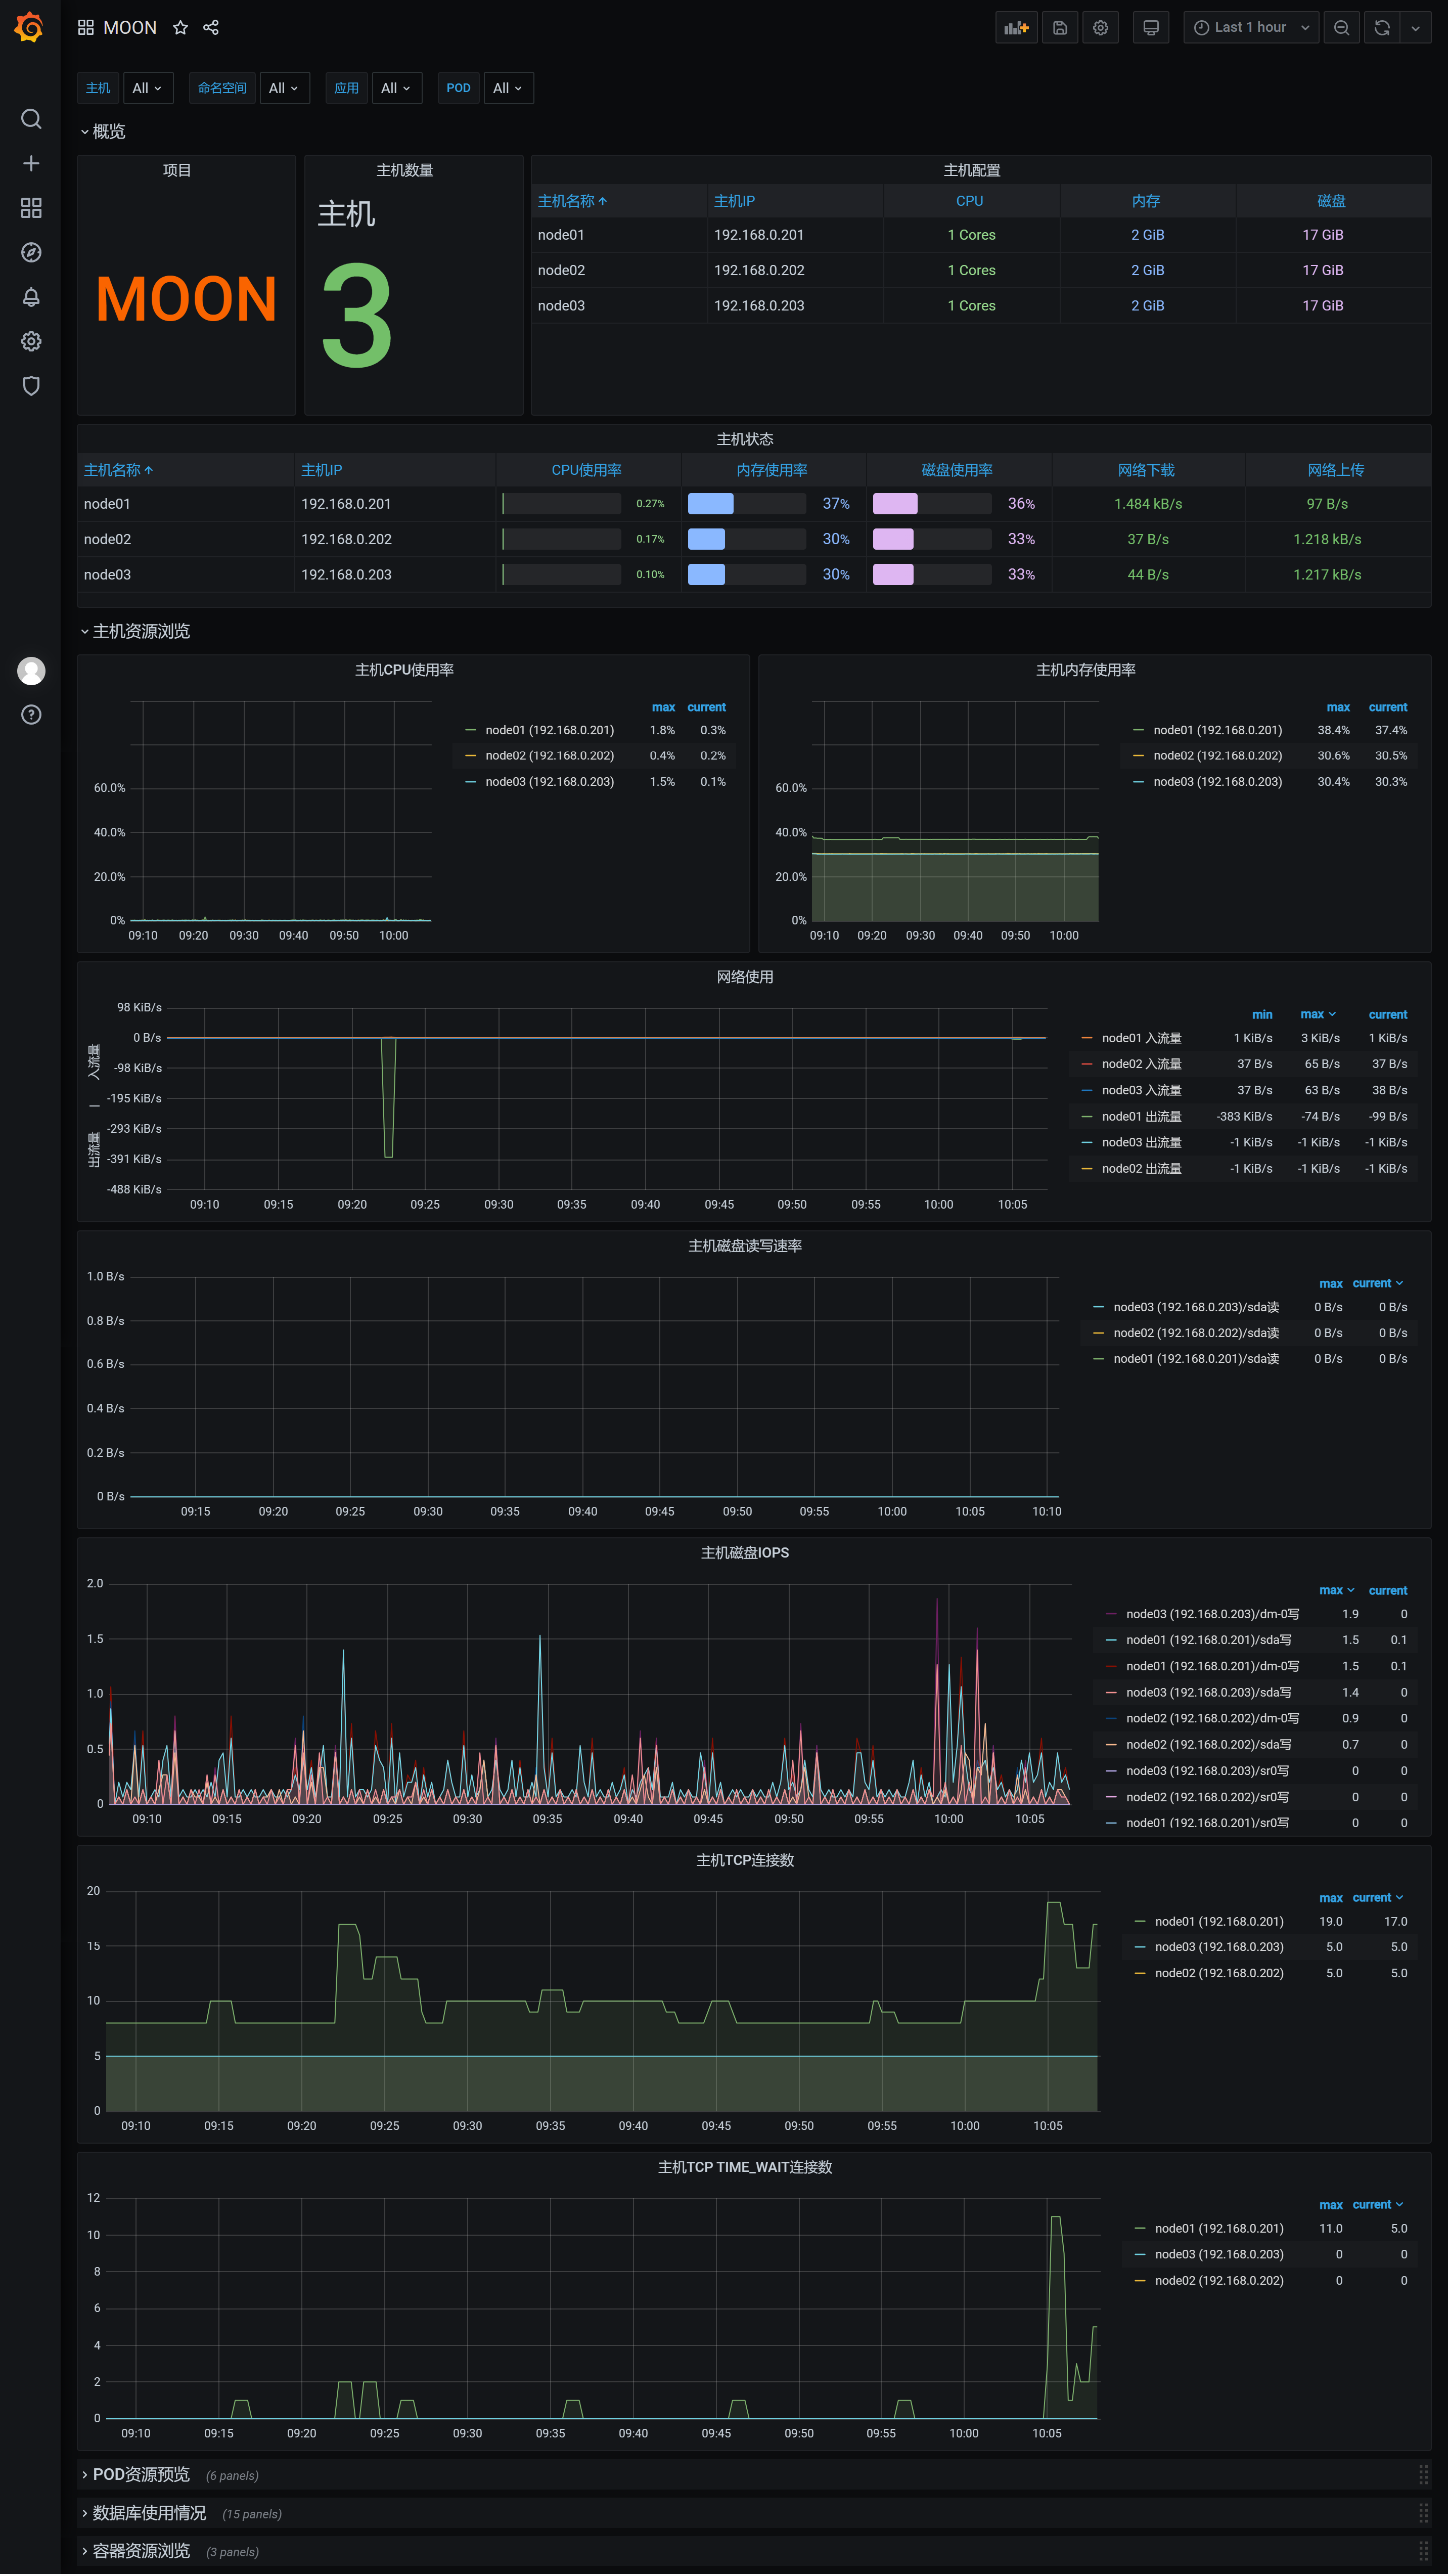Screen dimensions: 1448x2576
Task: Open the 应用 All variable dropdown
Action: pyautogui.click(x=396, y=88)
